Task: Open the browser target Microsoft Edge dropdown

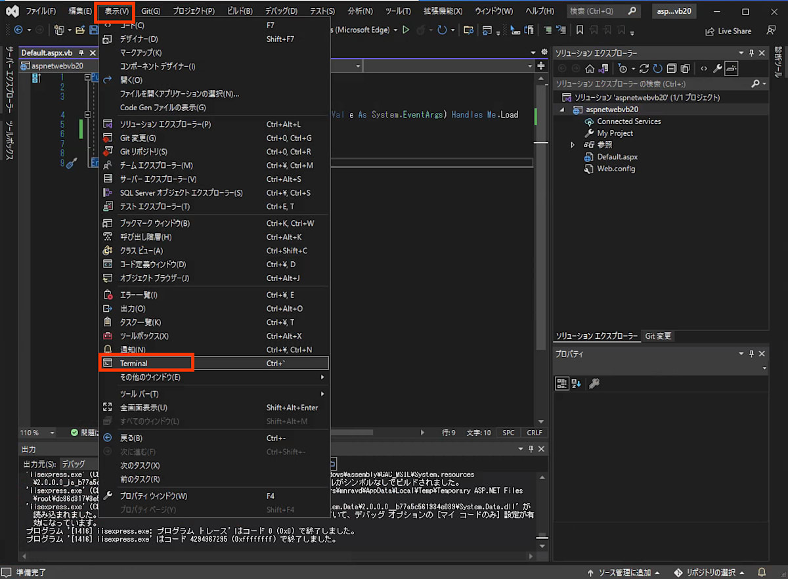Action: (x=396, y=30)
